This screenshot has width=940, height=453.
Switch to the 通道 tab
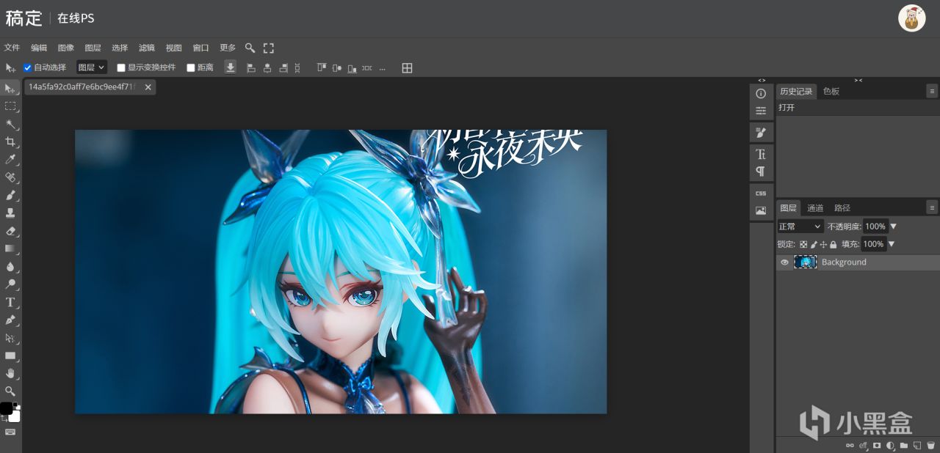pyautogui.click(x=815, y=208)
